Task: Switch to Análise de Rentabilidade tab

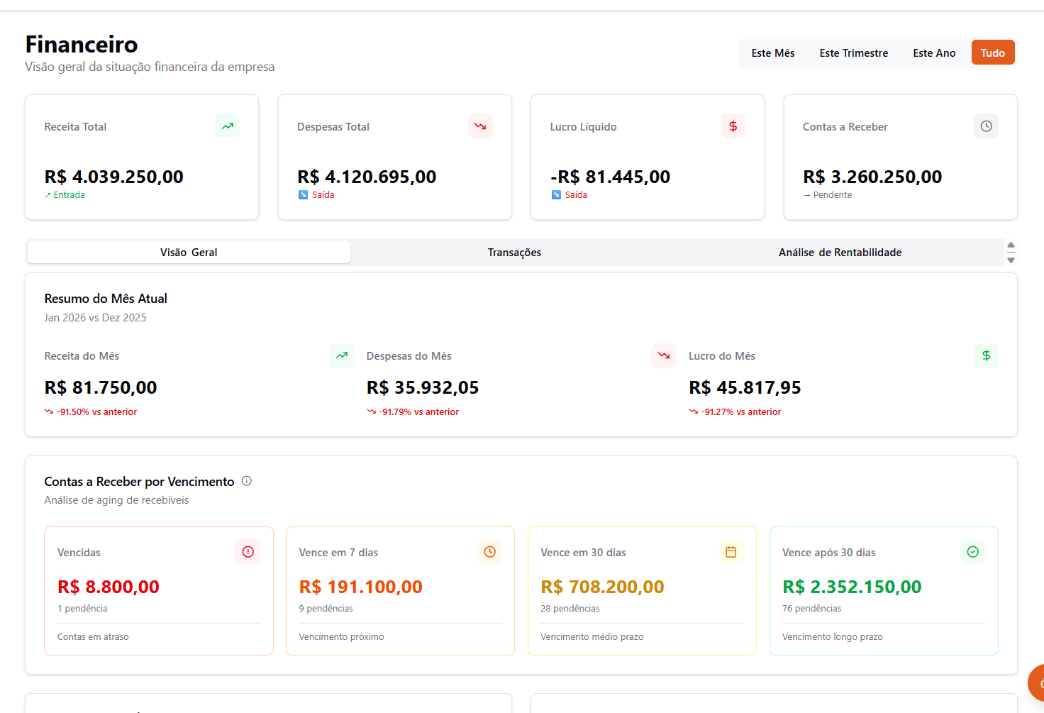Action: pyautogui.click(x=840, y=253)
